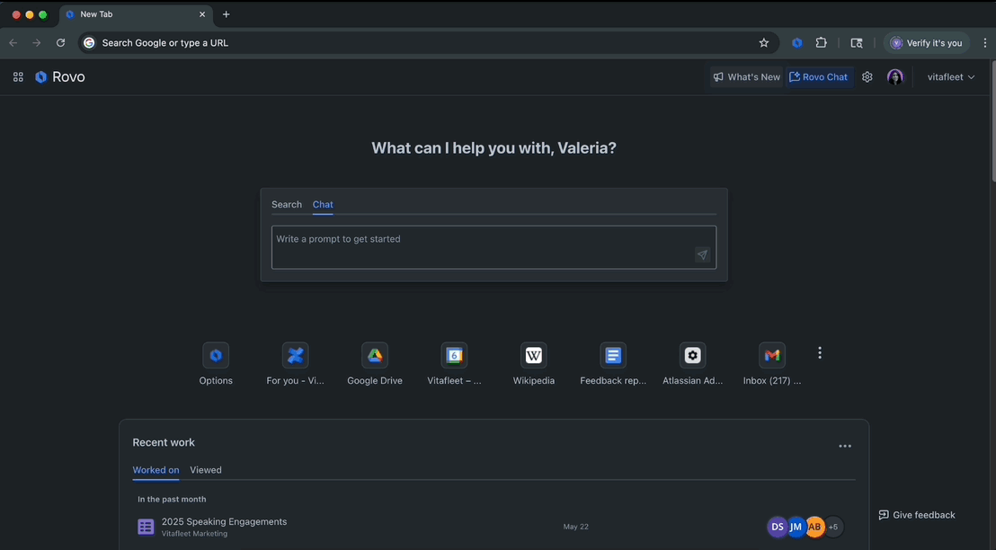Click the DS collaborator avatar
Image resolution: width=996 pixels, height=550 pixels.
tap(778, 527)
